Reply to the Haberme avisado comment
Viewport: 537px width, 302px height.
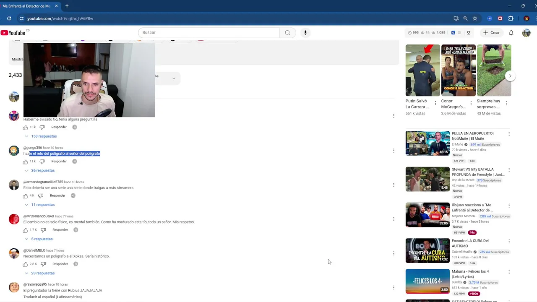(59, 127)
